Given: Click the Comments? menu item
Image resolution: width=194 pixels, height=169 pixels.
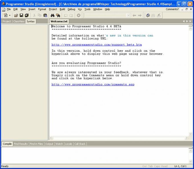Looking at the screenshot, I should coord(172,9).
